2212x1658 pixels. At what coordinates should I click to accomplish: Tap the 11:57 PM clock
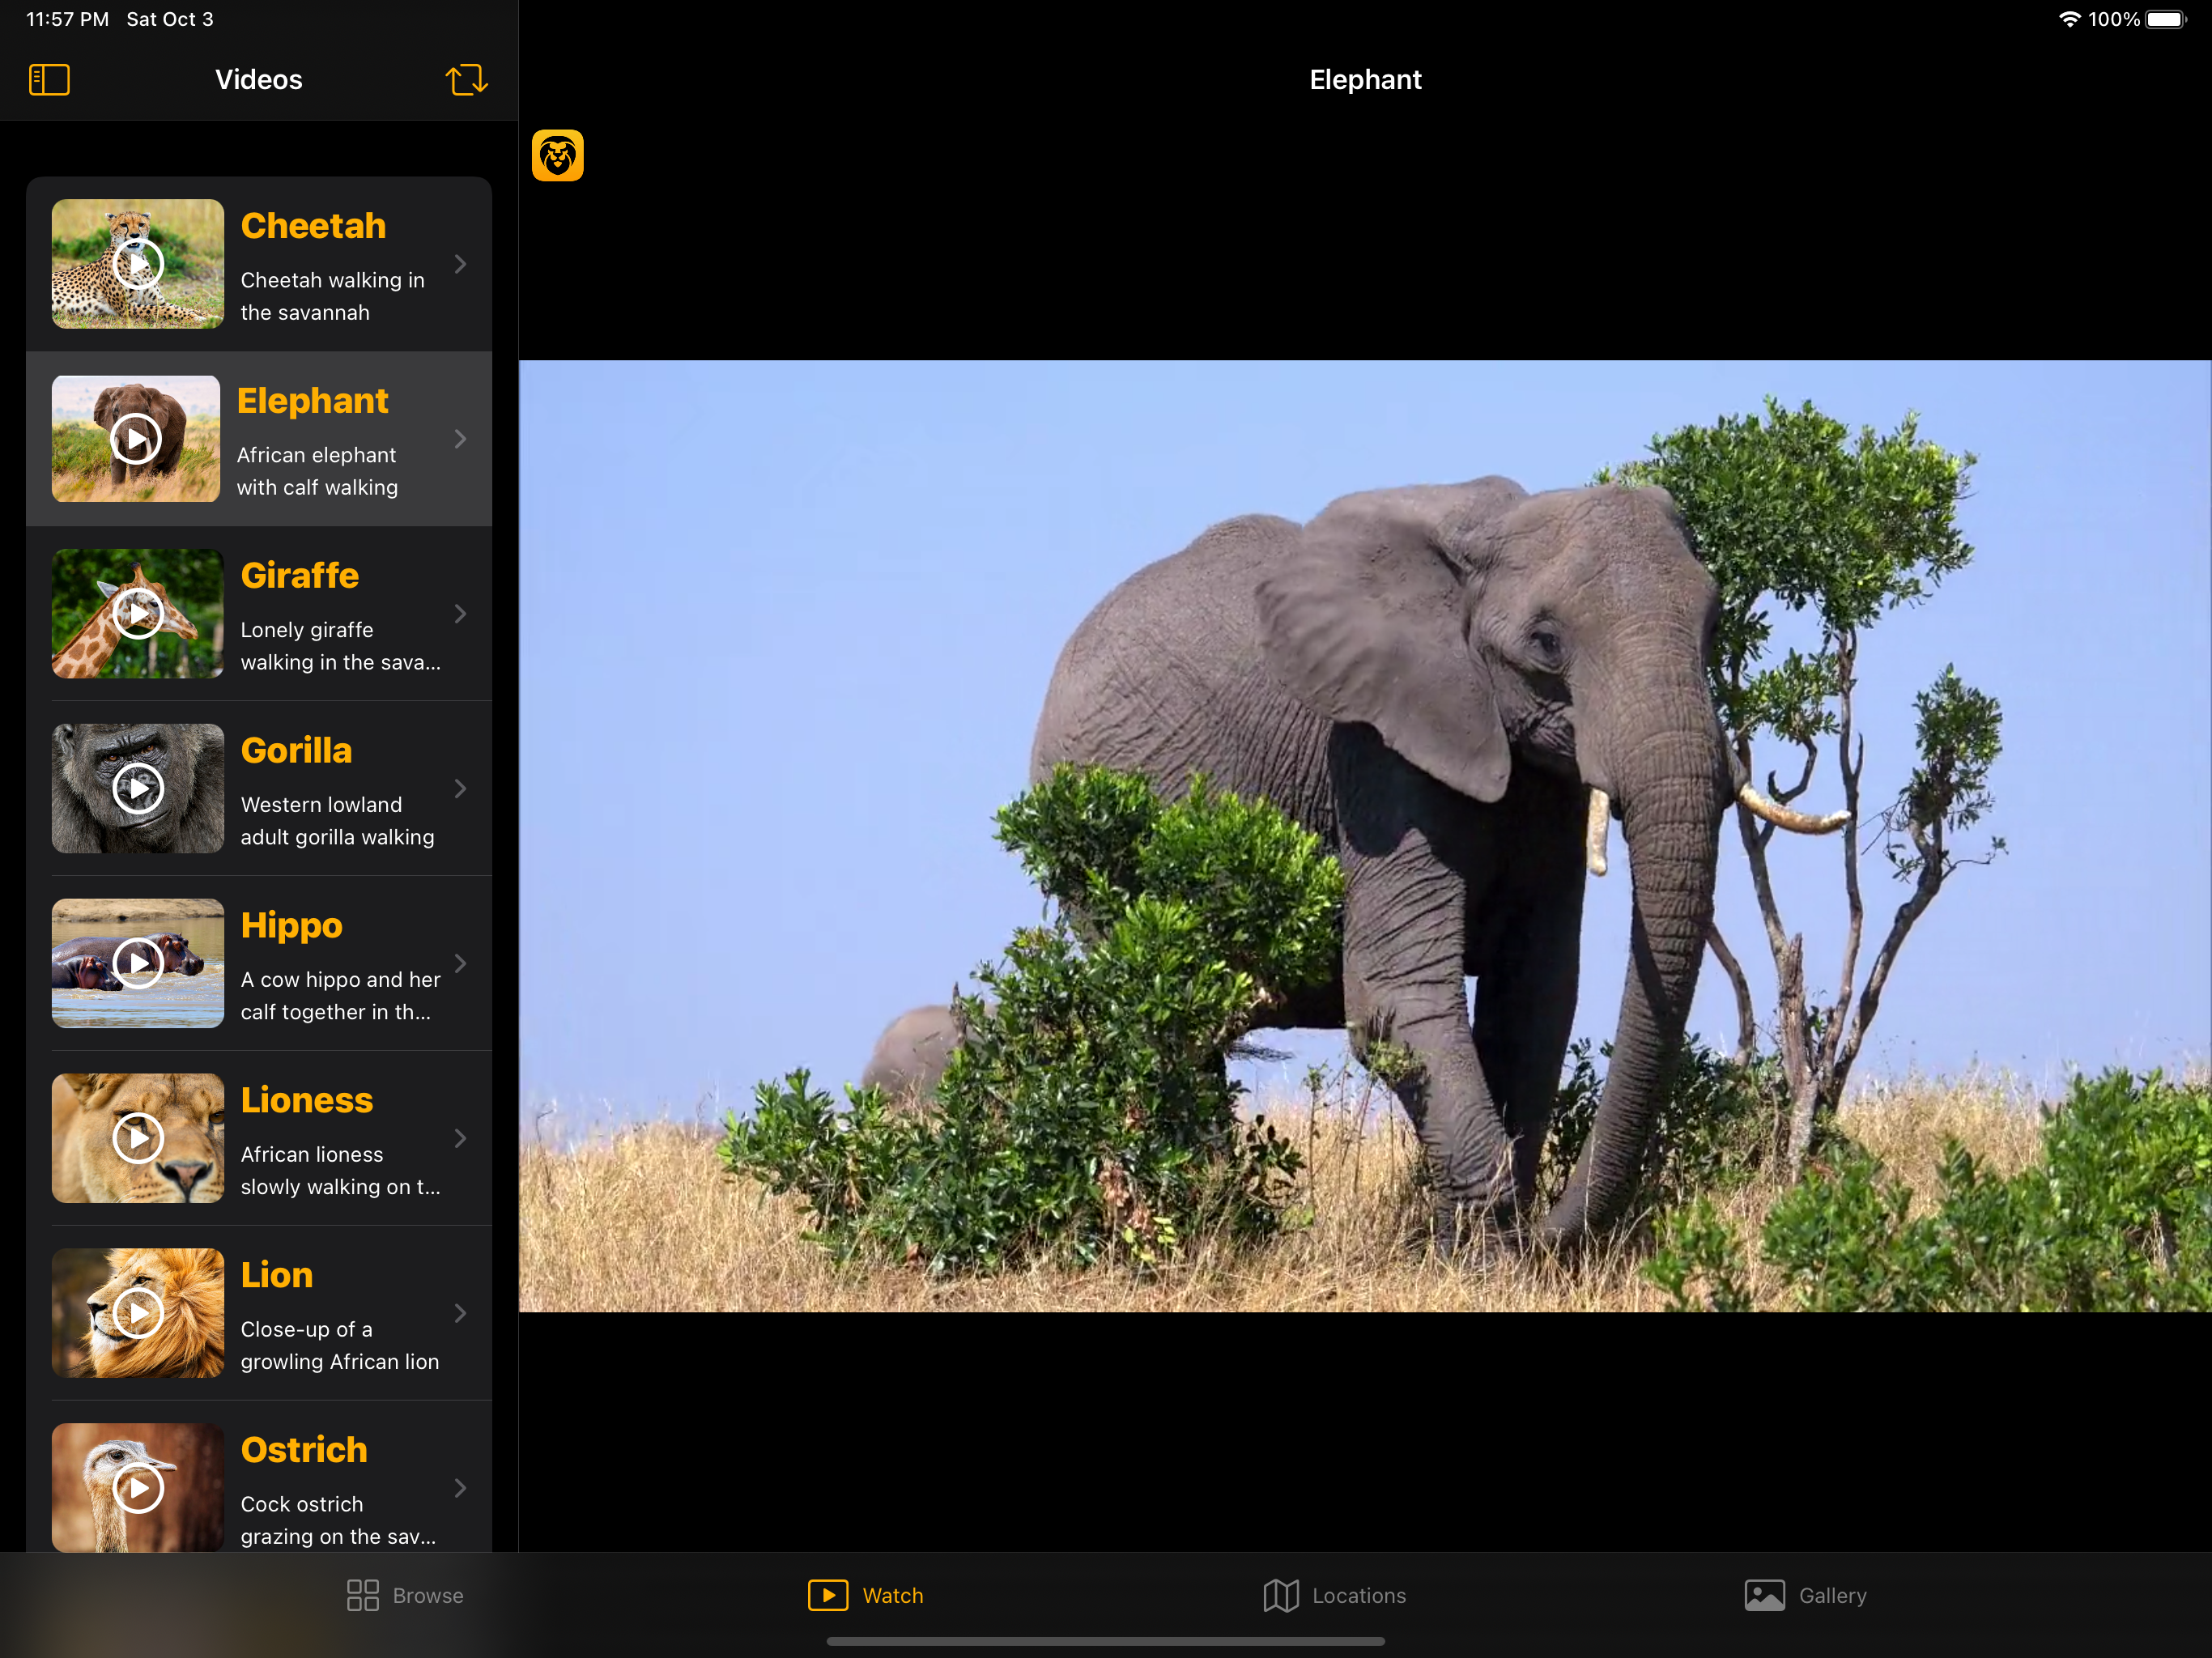pyautogui.click(x=67, y=19)
